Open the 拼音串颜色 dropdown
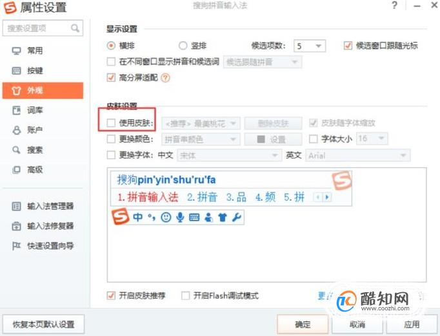 click(201, 140)
